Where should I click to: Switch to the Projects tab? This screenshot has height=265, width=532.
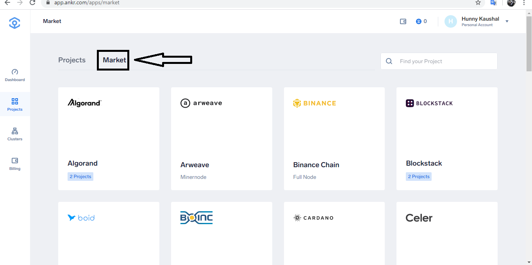(x=72, y=60)
